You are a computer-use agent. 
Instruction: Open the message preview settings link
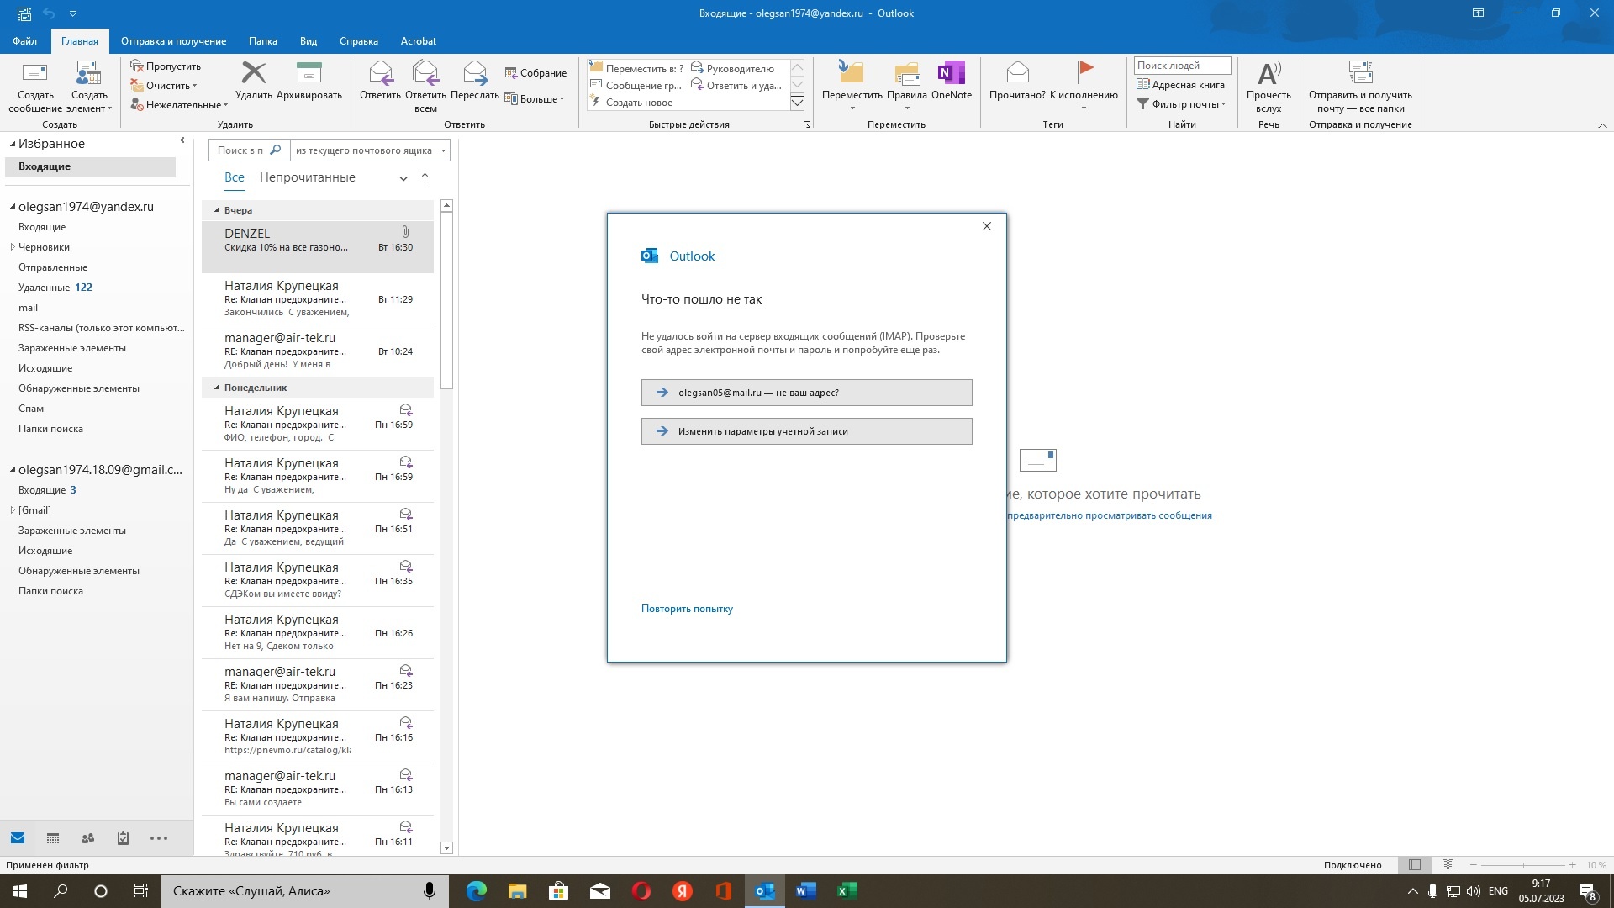point(1109,515)
